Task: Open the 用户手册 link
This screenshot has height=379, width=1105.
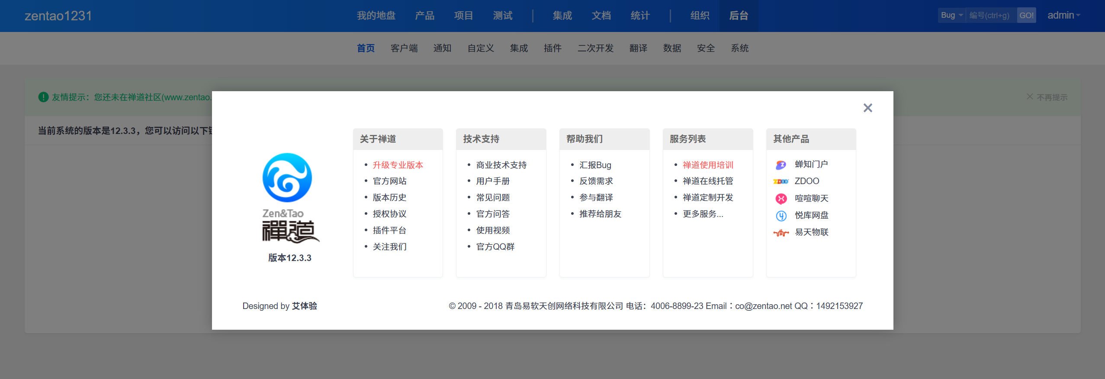Action: pos(493,181)
